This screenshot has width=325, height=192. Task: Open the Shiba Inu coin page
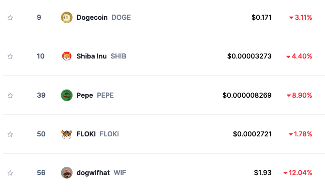tap(91, 56)
